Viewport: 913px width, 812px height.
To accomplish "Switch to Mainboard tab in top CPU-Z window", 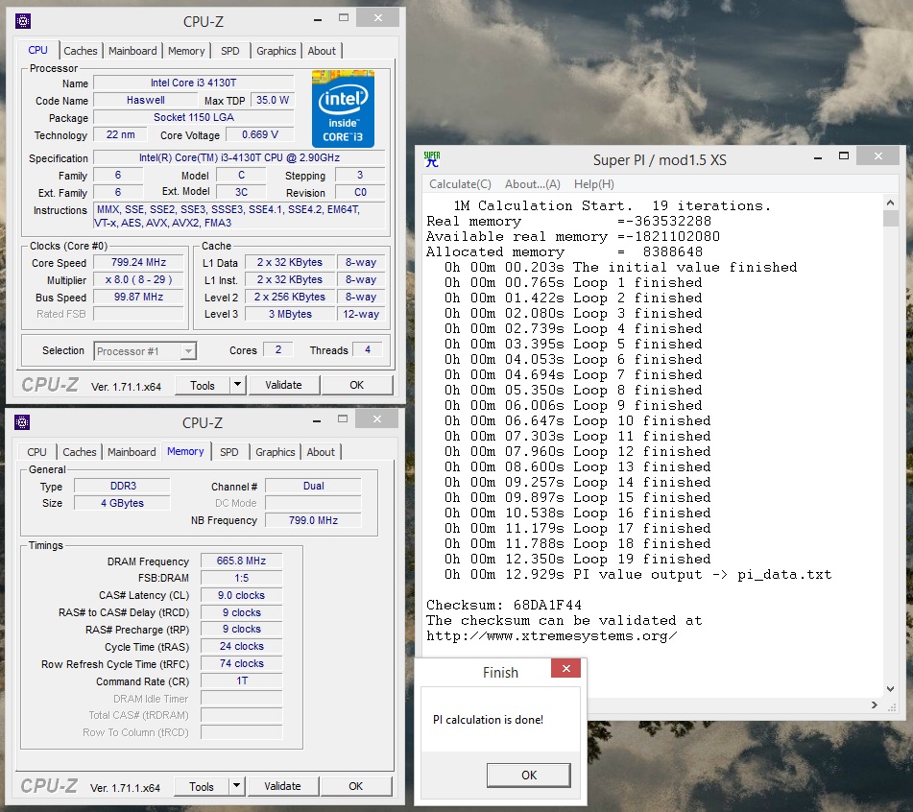I will point(132,51).
